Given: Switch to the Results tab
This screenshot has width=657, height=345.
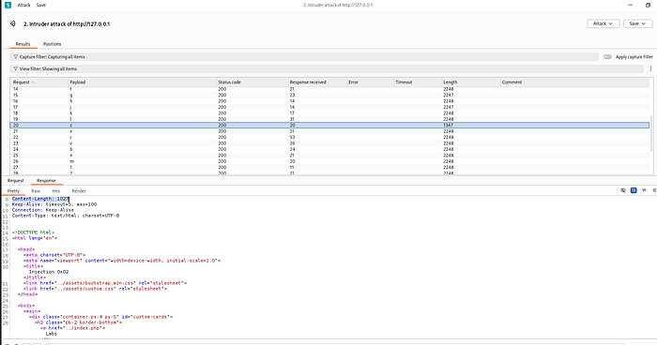Looking at the screenshot, I should (23, 44).
